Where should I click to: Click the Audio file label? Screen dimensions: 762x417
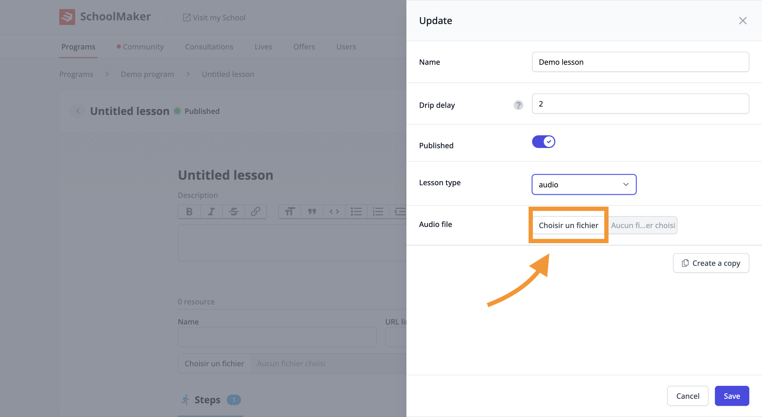pyautogui.click(x=436, y=224)
